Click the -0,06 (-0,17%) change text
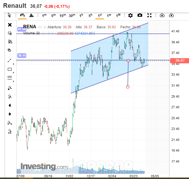Image resolution: width=189 pixels, height=179 pixels. pyautogui.click(x=57, y=6)
